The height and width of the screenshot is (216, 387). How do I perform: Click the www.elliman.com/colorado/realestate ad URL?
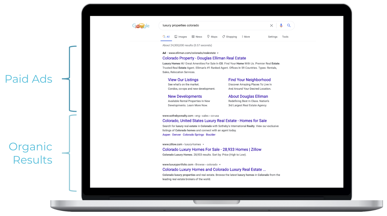(x=192, y=53)
